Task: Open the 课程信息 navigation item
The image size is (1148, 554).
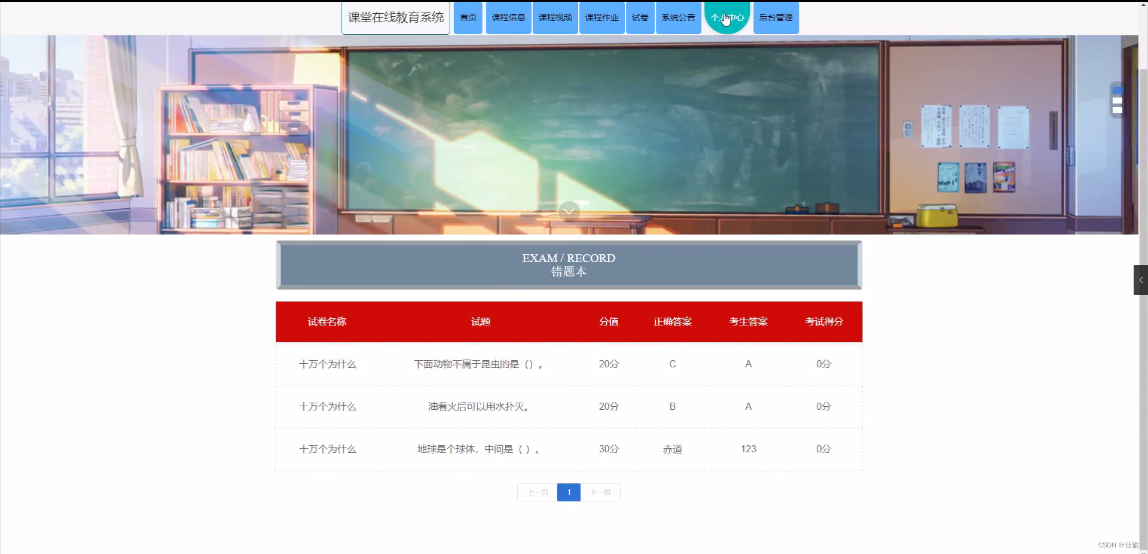Action: [508, 17]
